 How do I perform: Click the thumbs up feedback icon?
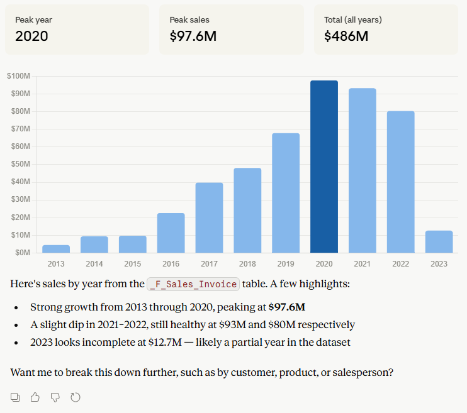(35, 397)
